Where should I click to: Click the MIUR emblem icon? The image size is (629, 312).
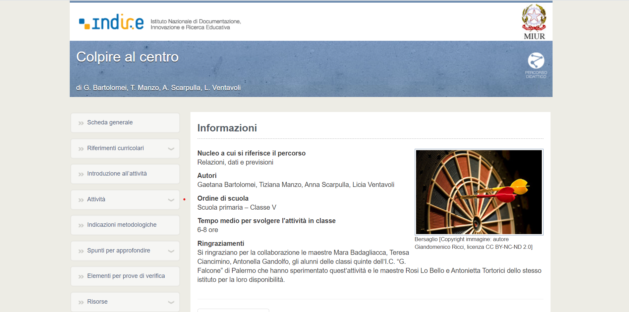coord(534,18)
